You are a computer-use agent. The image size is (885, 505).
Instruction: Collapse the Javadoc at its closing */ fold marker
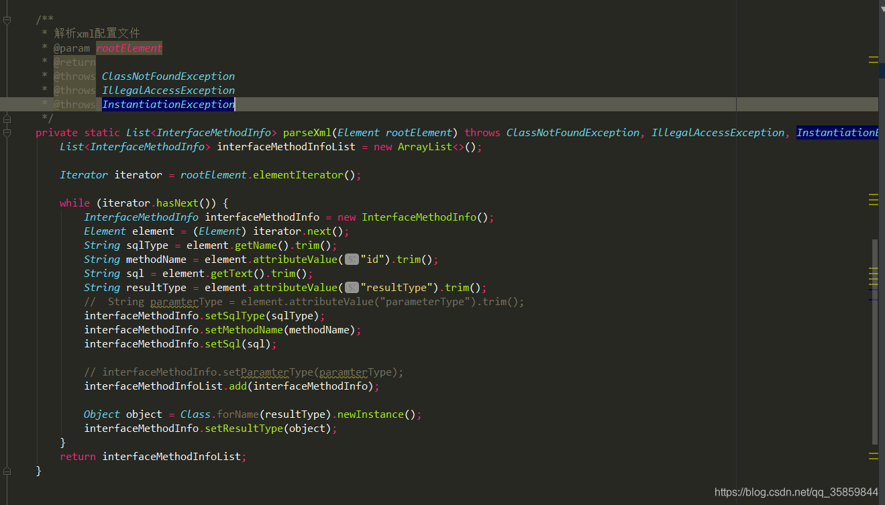7,119
